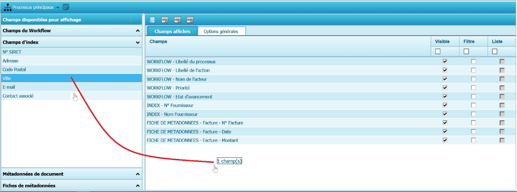The height and width of the screenshot is (192, 517).
Task: Click the edit screen icon in header
Action: click(66, 8)
